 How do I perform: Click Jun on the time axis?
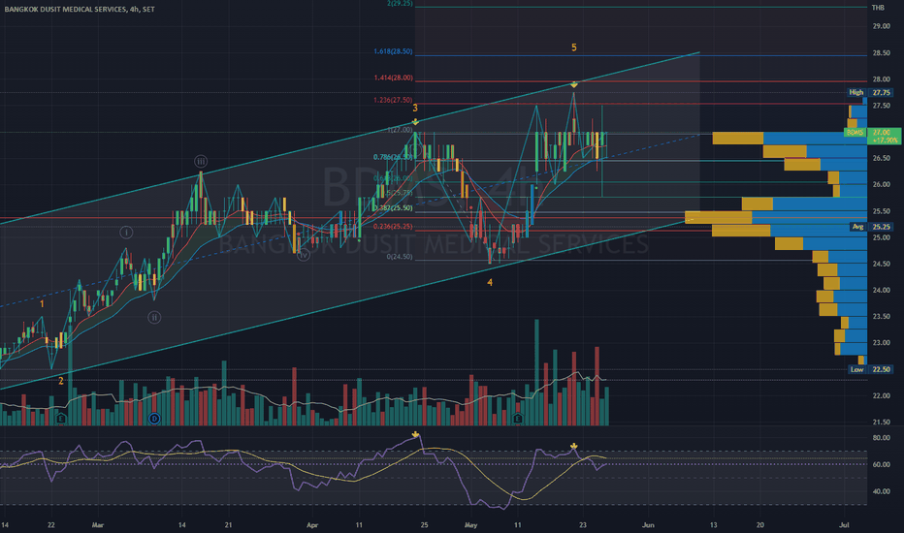[648, 525]
